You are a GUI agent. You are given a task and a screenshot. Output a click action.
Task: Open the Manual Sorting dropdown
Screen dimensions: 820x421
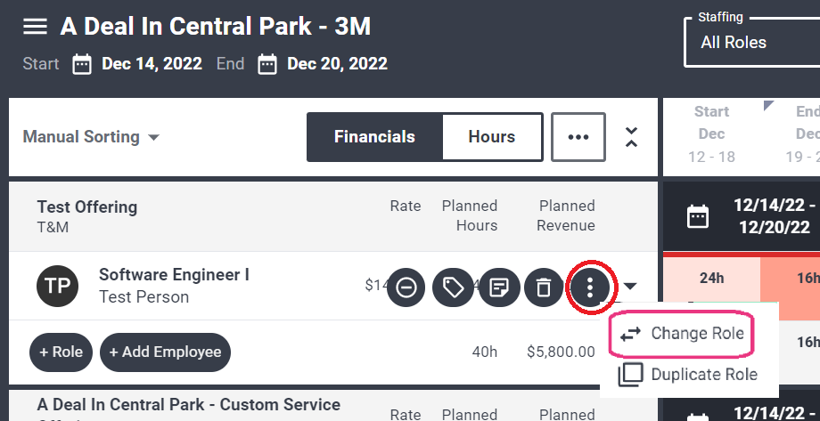click(91, 137)
